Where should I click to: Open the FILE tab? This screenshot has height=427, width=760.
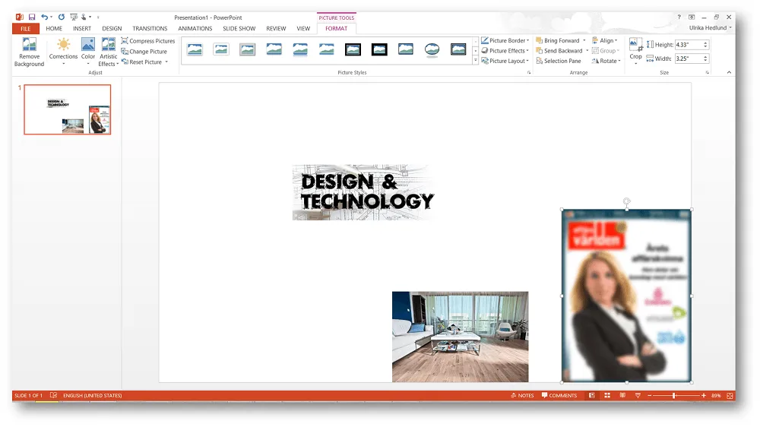point(26,29)
